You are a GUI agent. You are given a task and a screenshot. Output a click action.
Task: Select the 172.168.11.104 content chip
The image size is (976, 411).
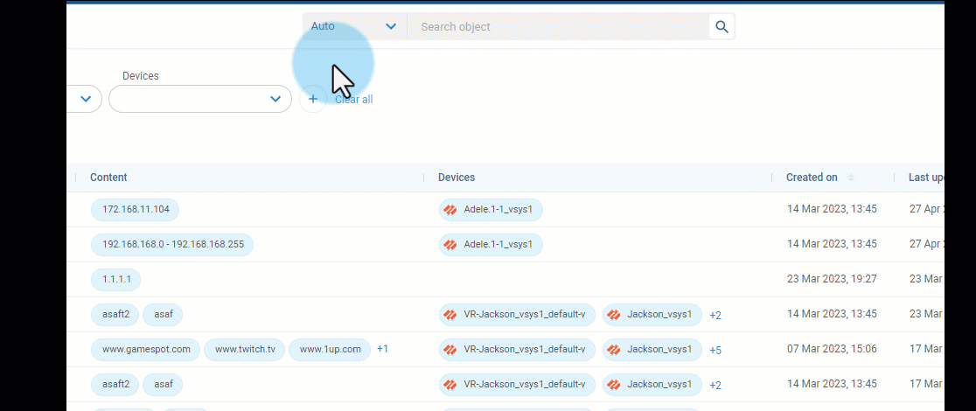click(x=136, y=210)
